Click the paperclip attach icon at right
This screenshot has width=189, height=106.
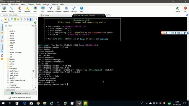point(187,15)
